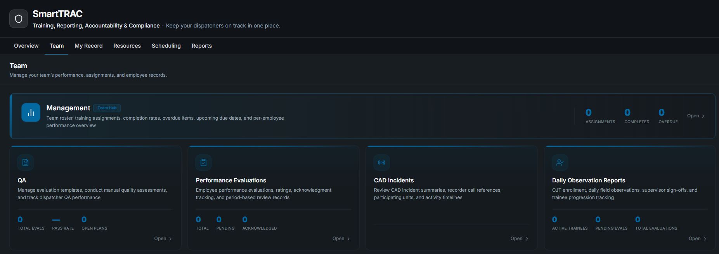
Task: Click the CAD Incidents card description
Action: click(x=438, y=194)
